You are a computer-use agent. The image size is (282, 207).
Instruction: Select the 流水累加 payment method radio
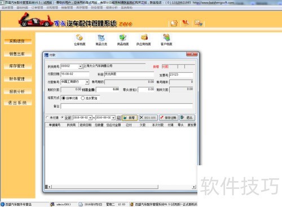tap(83, 98)
